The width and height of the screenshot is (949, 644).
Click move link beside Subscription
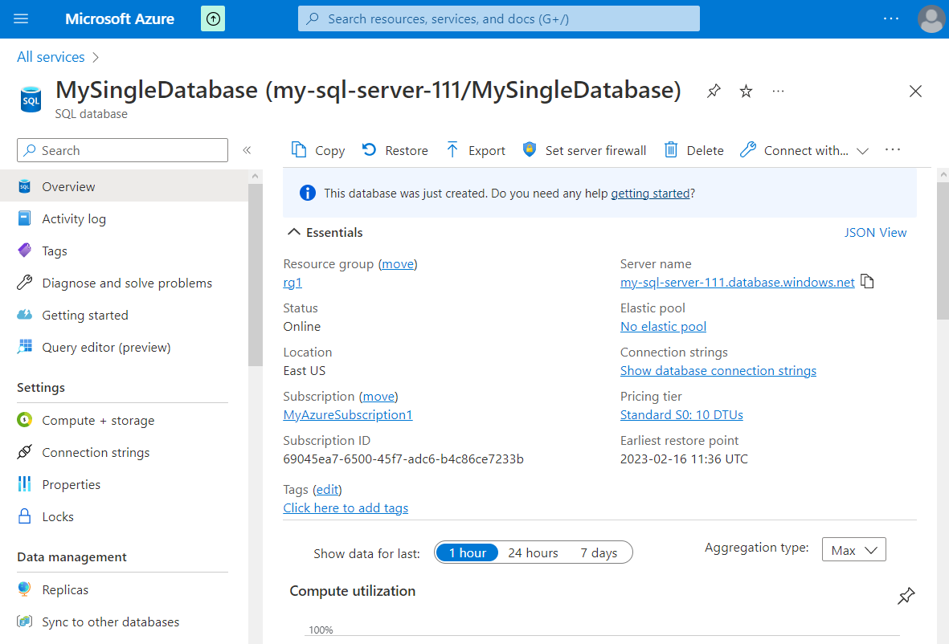(378, 397)
